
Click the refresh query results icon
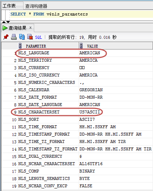pos(22,37)
